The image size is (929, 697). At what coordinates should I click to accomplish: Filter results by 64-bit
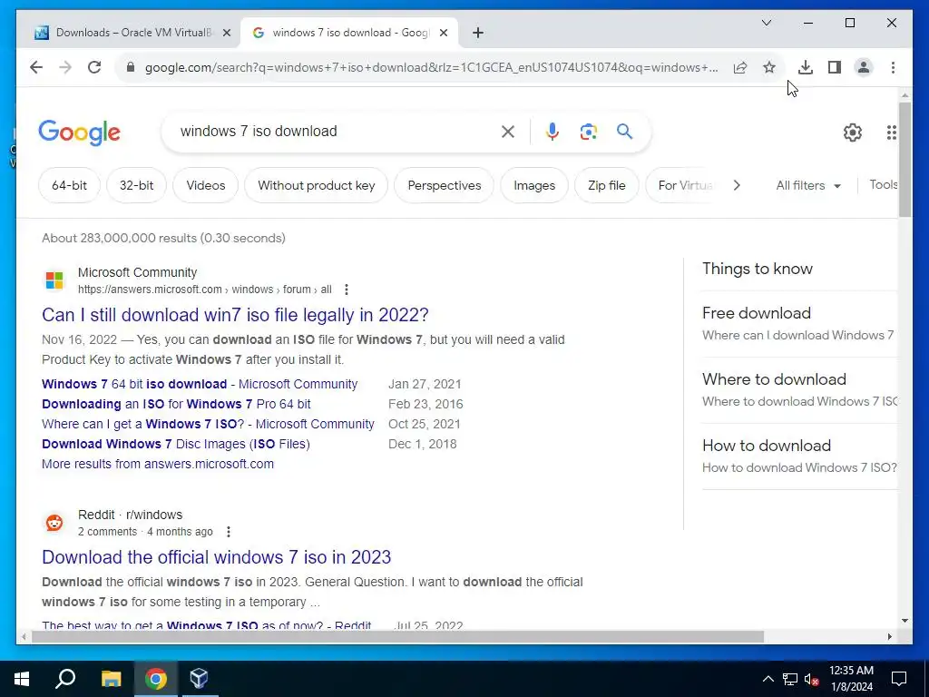[x=69, y=185]
